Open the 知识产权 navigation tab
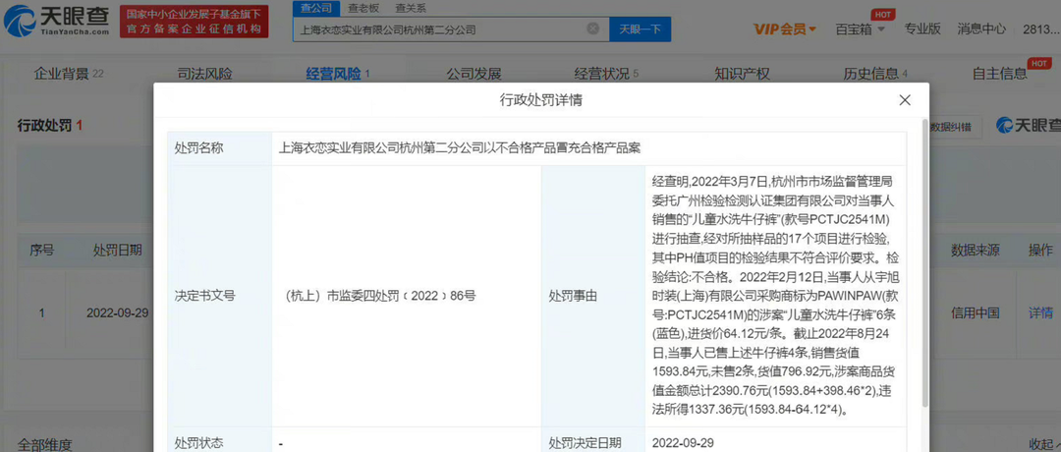Viewport: 1061px width, 452px height. tap(743, 74)
